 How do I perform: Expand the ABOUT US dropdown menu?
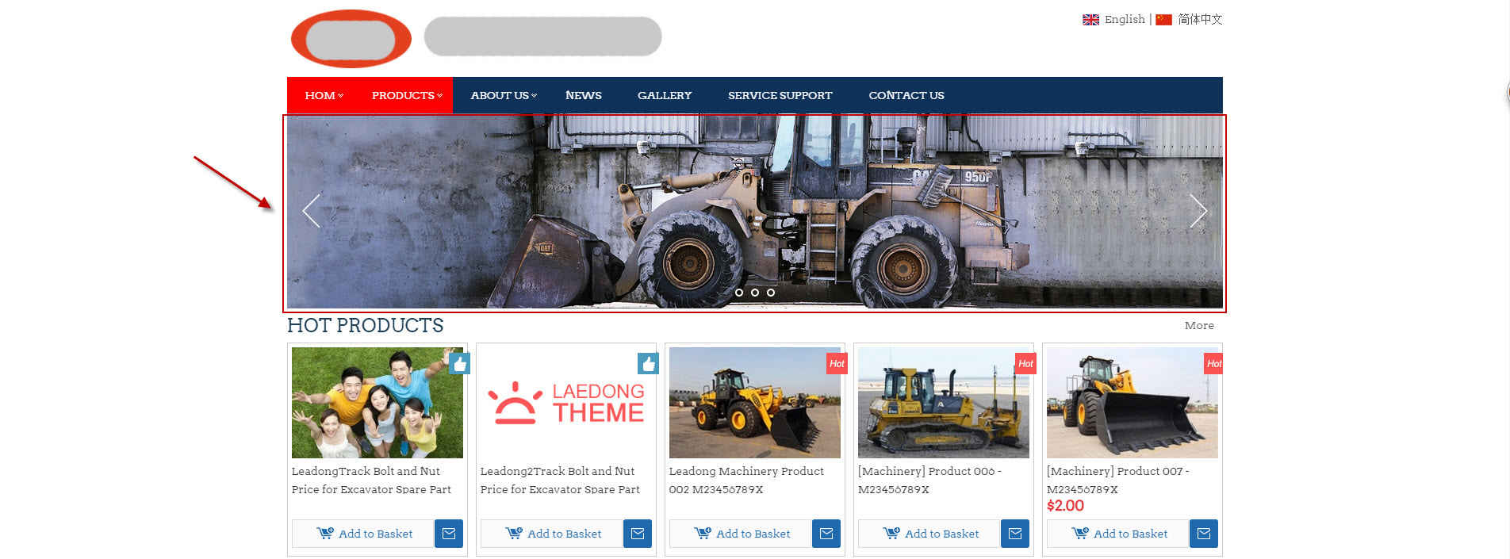pos(504,95)
